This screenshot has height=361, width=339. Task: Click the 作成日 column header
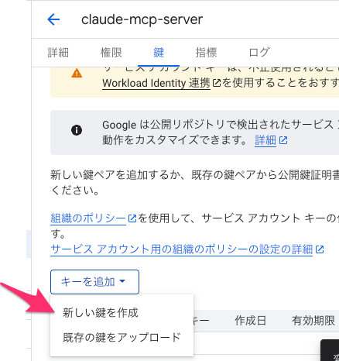250,321
